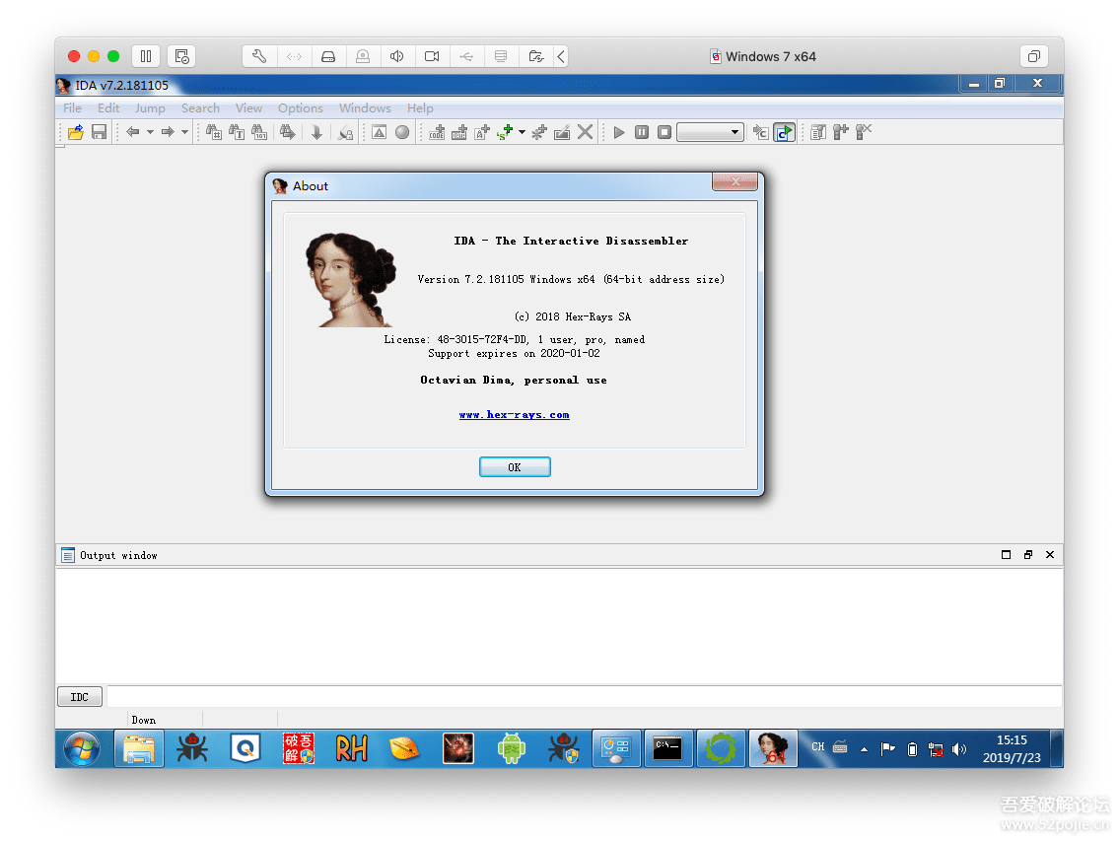Open the forward-navigation history dropdown arrow
The height and width of the screenshot is (841, 1119).
184,132
